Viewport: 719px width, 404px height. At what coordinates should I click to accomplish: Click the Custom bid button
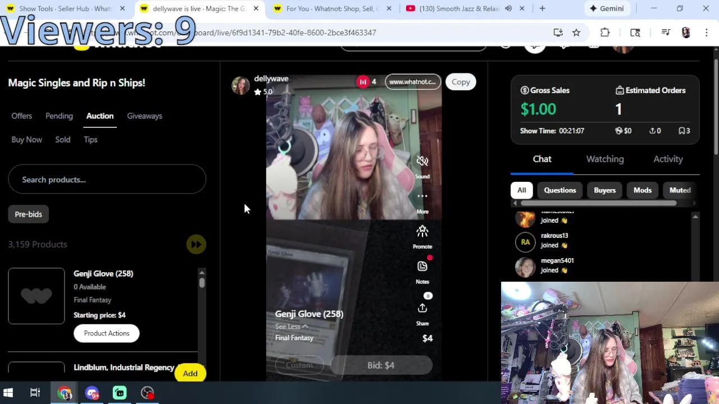[x=299, y=365]
